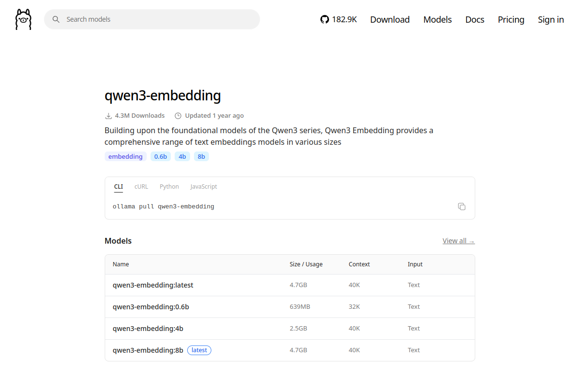The height and width of the screenshot is (386, 579).
Task: Click the Input column header
Action: coord(415,264)
